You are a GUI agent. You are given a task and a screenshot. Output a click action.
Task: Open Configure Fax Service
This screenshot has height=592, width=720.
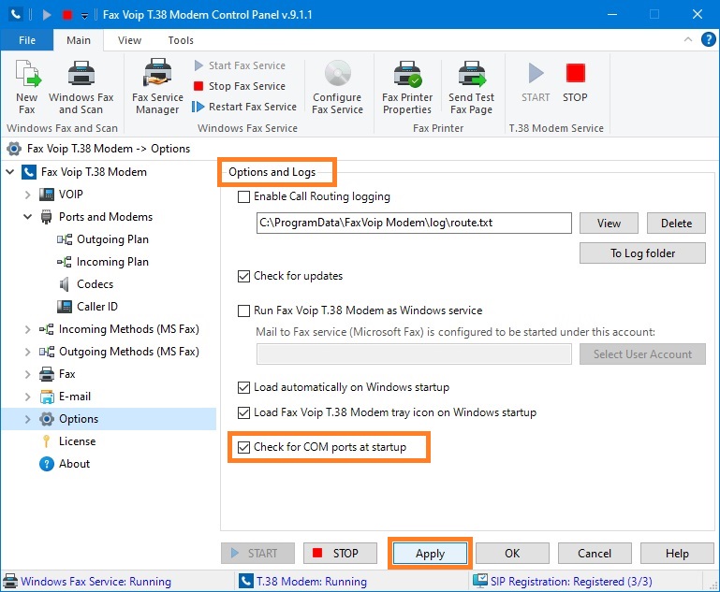tap(337, 87)
